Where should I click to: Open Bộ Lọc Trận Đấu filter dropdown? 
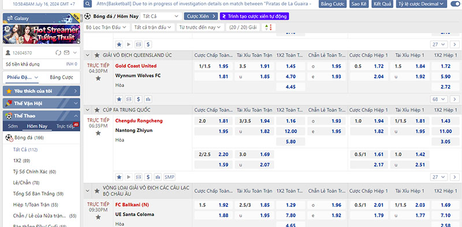tap(106, 27)
